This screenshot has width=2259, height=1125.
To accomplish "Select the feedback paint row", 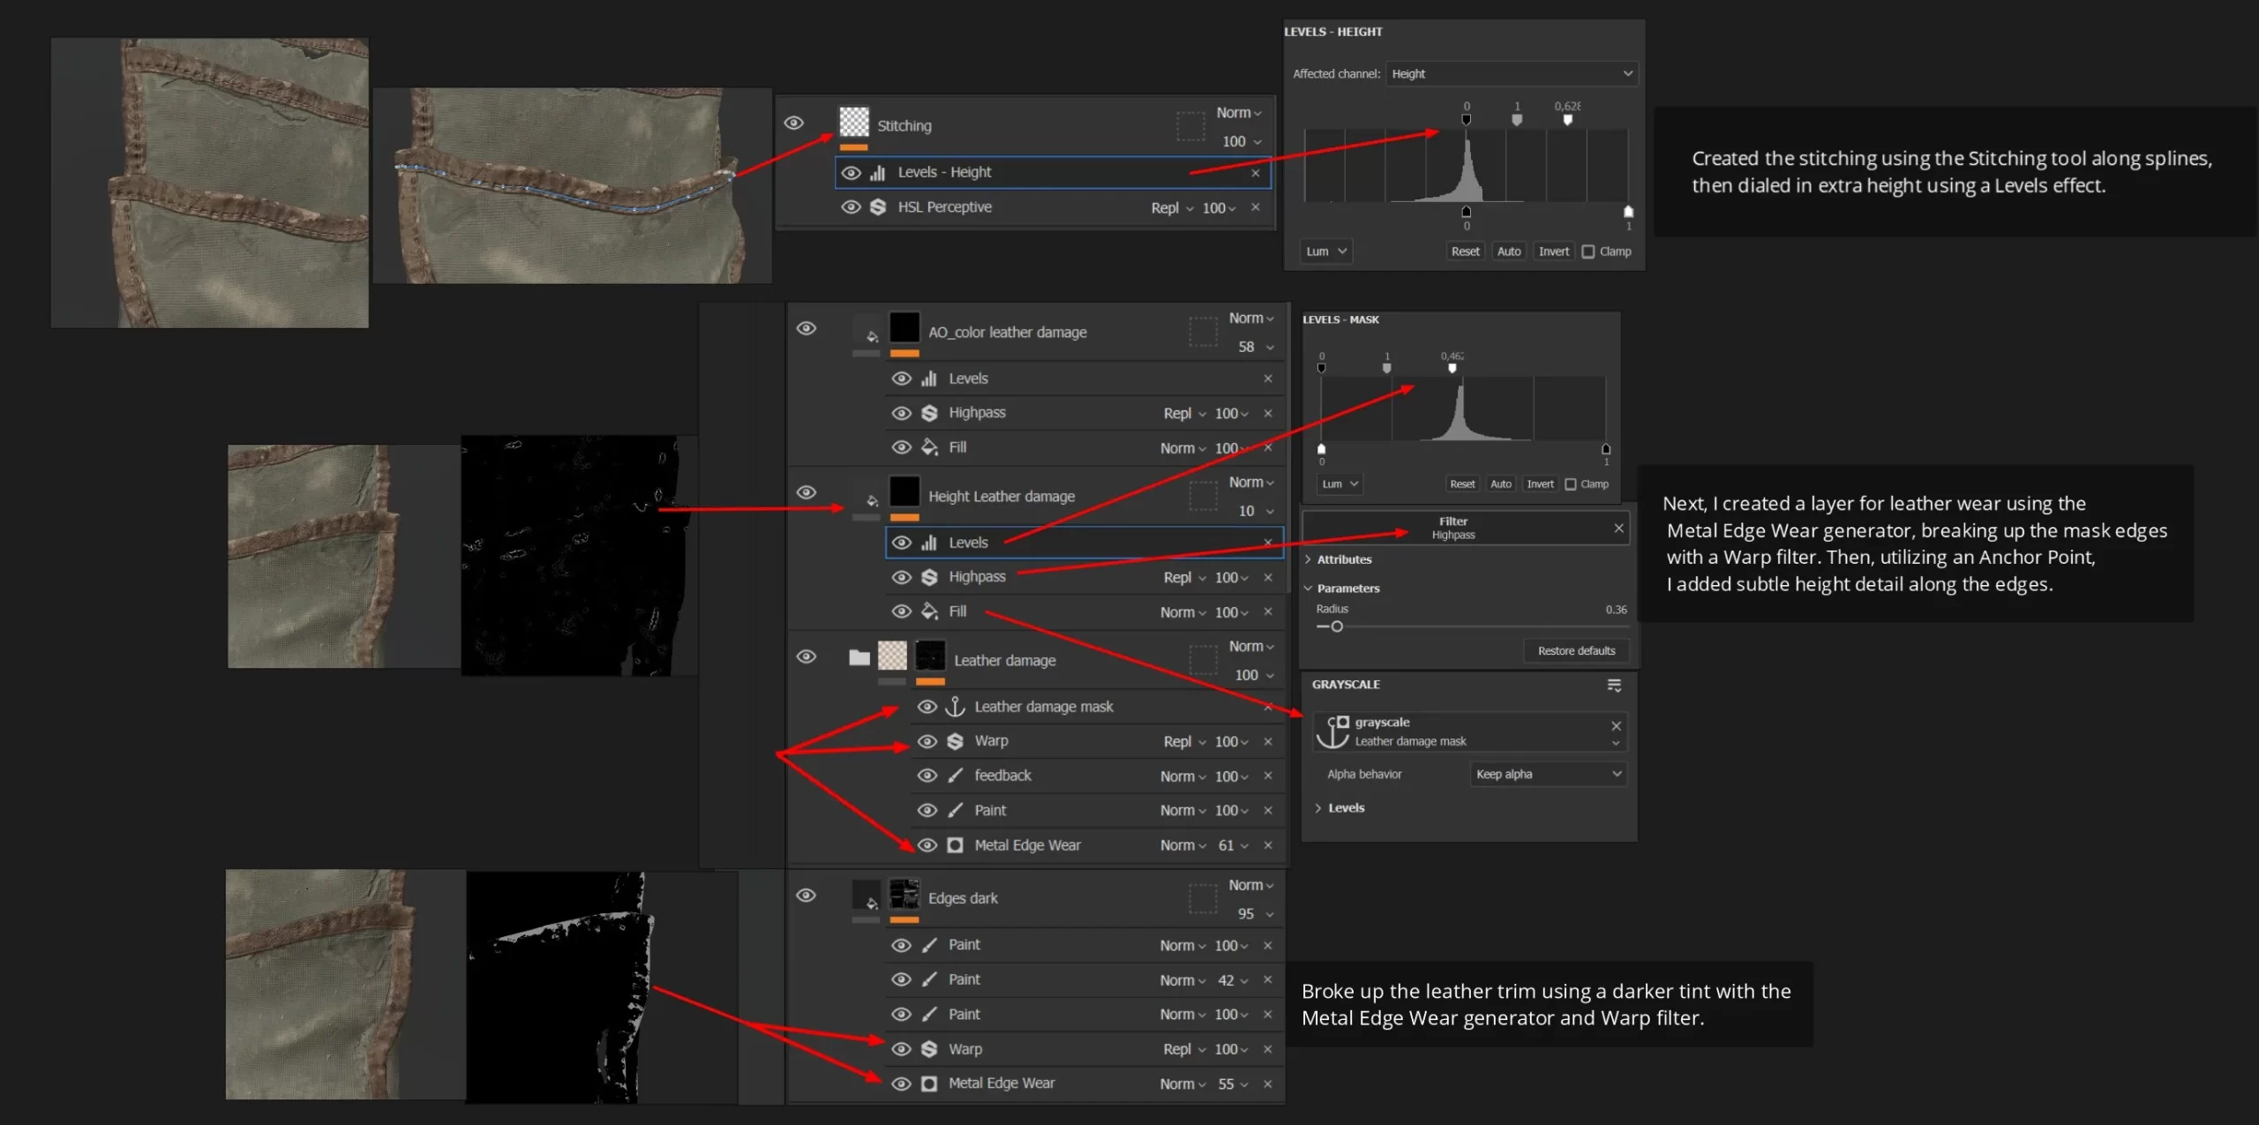I will [x=1096, y=776].
